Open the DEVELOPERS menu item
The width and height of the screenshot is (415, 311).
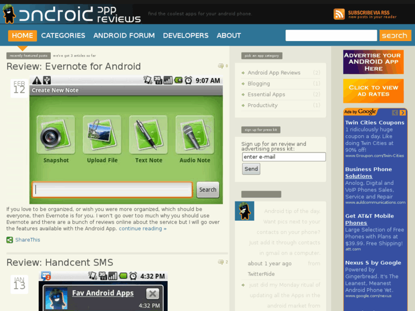coord(186,35)
